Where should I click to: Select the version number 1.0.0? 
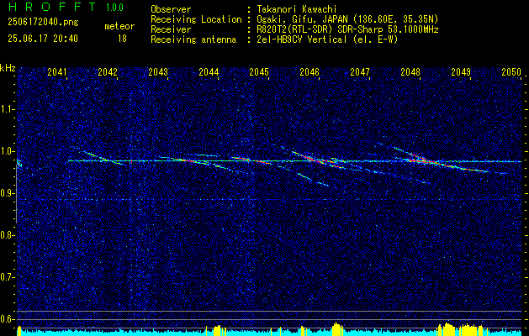click(x=114, y=8)
